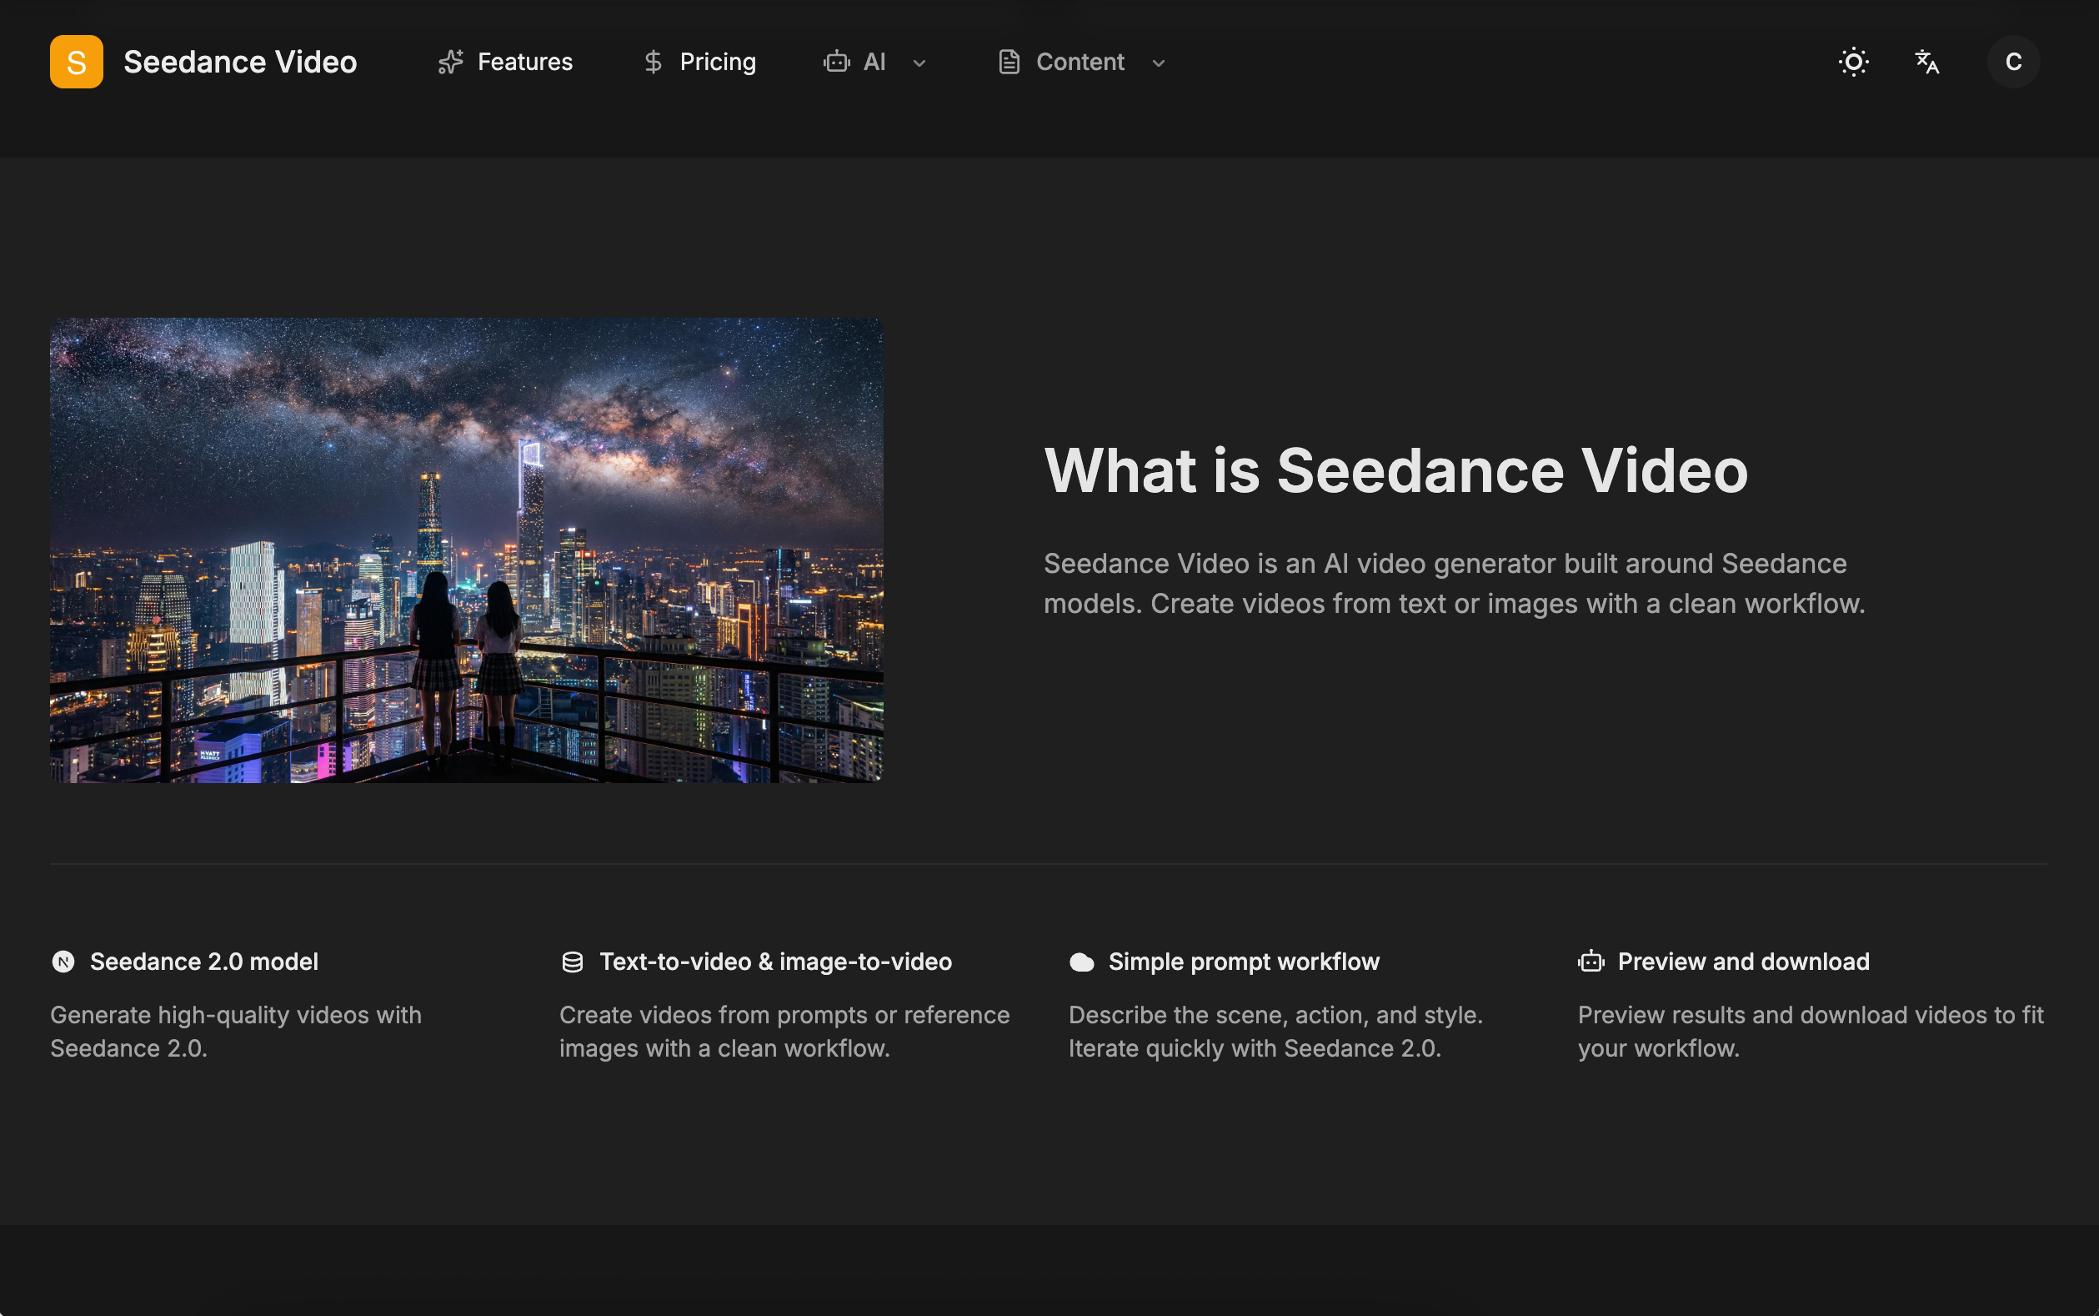This screenshot has width=2099, height=1316.
Task: Click the Content navigation link
Action: (1080, 62)
